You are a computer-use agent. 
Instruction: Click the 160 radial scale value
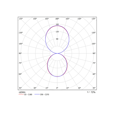(x=57, y=24)
